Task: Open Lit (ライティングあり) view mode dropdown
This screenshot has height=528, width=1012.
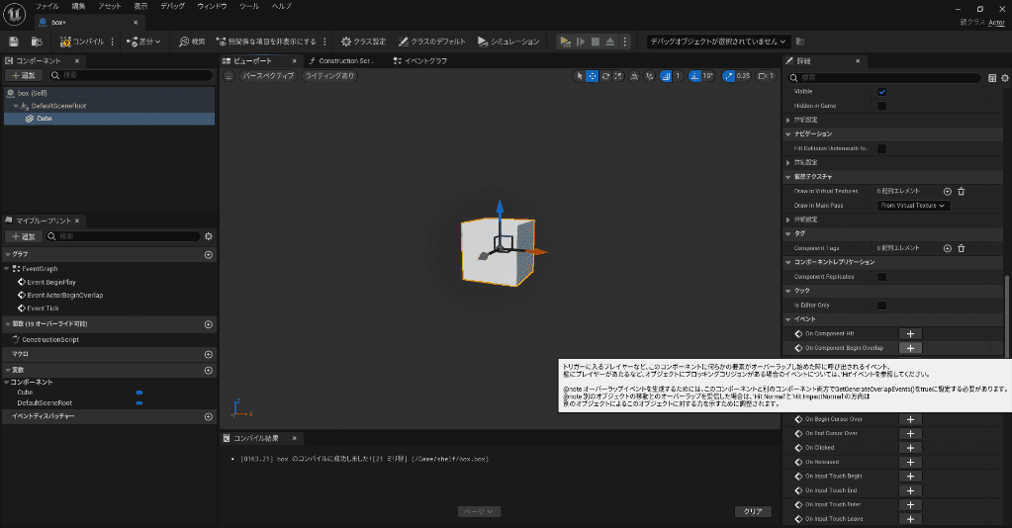Action: click(x=329, y=76)
